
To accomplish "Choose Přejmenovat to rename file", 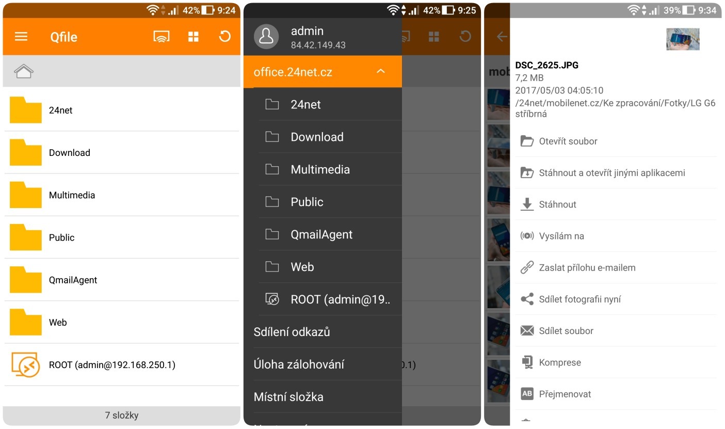I will 565,394.
